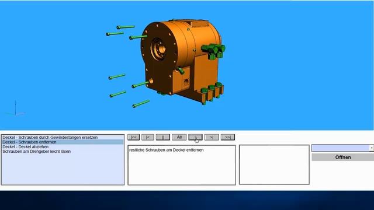Select 'Deckel - Schrauben entfernen' step
The height and width of the screenshot is (210, 374).
pos(63,142)
